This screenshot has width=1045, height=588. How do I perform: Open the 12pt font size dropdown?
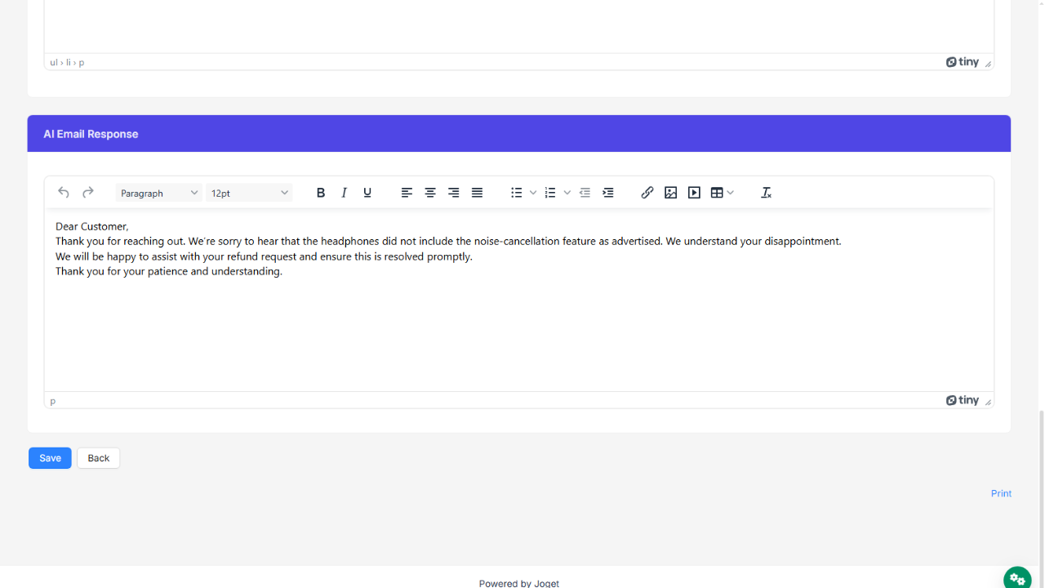[x=249, y=193]
